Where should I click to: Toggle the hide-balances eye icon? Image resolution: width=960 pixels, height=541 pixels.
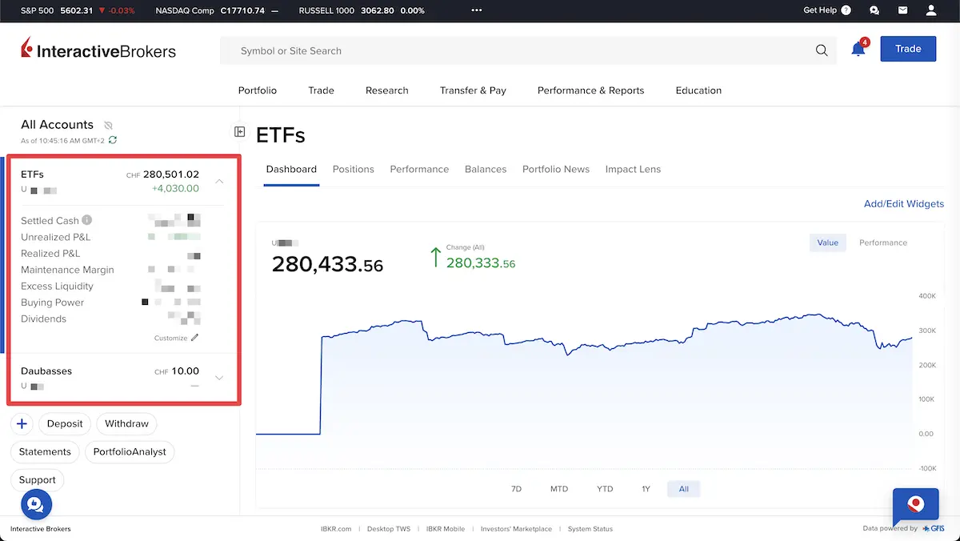(108, 125)
